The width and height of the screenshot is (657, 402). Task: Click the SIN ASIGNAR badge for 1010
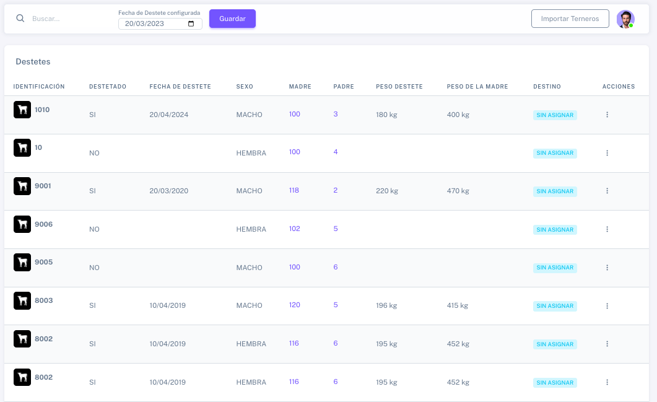pos(555,115)
